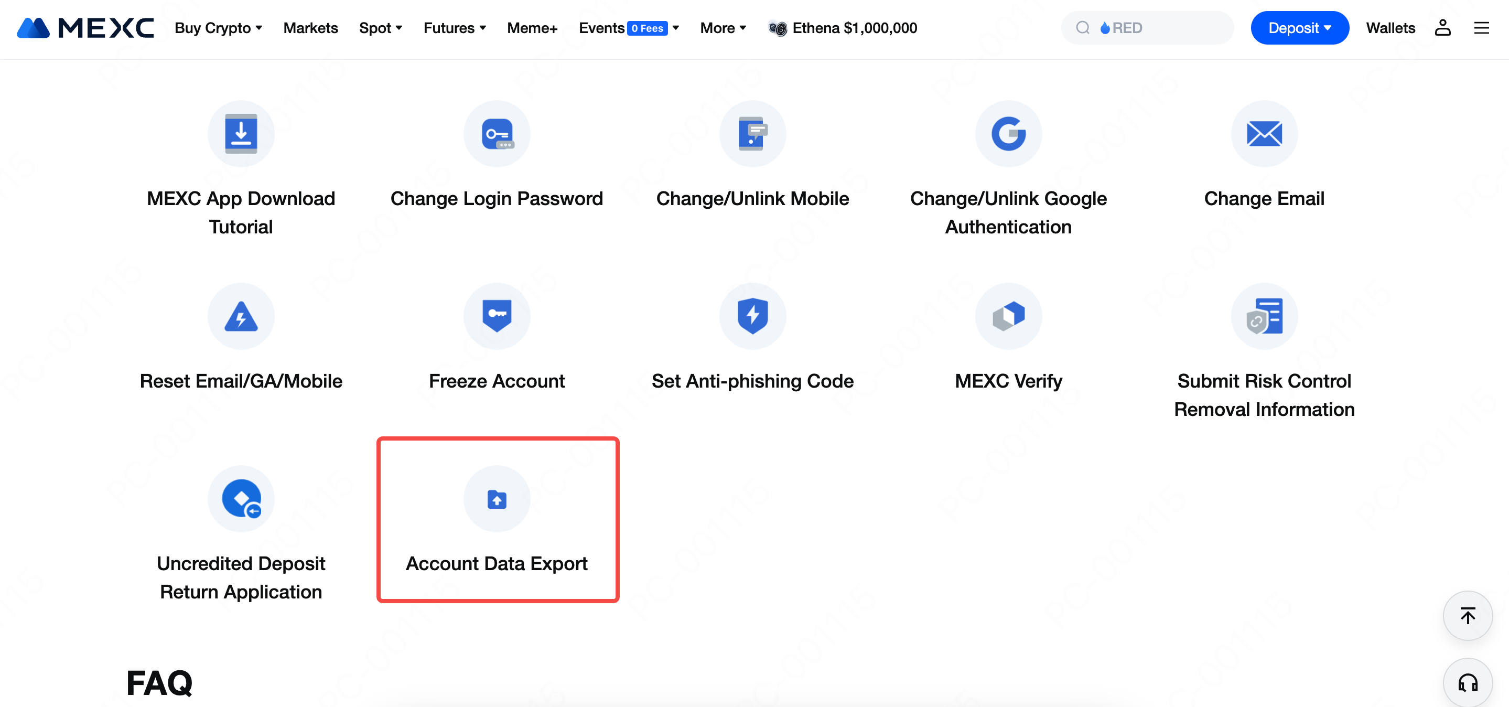Open the Wallets menu

pyautogui.click(x=1390, y=27)
